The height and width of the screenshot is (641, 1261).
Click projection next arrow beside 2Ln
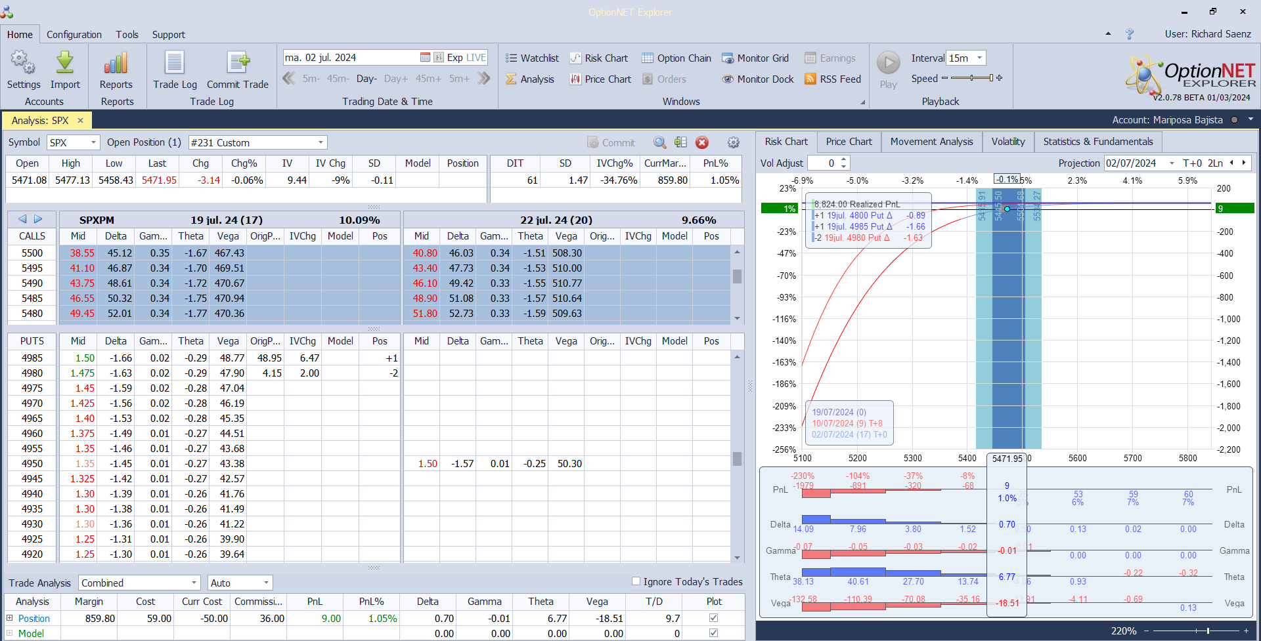(x=1243, y=163)
